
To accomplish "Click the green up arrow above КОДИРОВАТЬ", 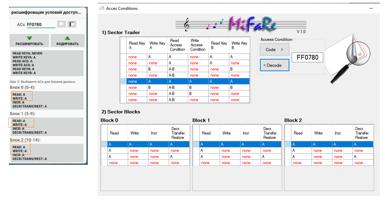I will (67, 38).
